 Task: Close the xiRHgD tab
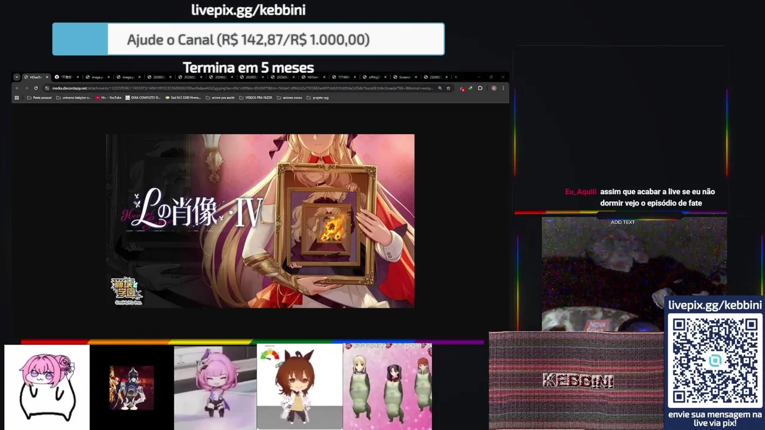tap(385, 77)
